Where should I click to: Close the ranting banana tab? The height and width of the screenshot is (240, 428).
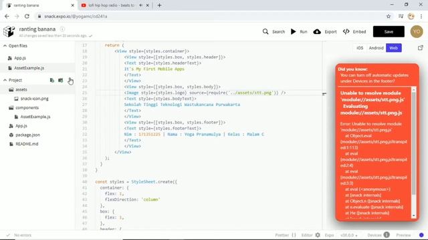[x=72, y=5]
